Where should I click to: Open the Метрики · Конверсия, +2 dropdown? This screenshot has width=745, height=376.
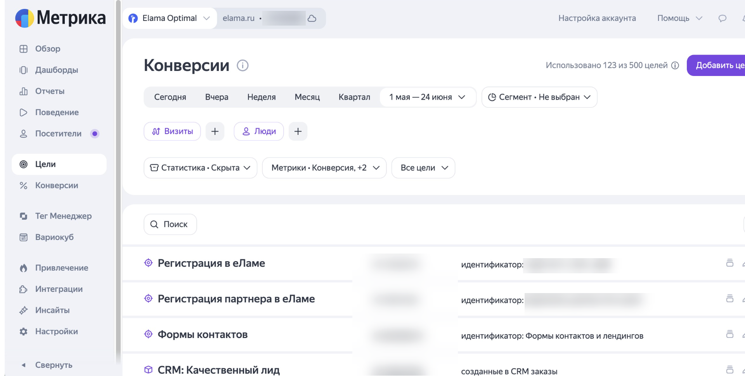(x=324, y=168)
